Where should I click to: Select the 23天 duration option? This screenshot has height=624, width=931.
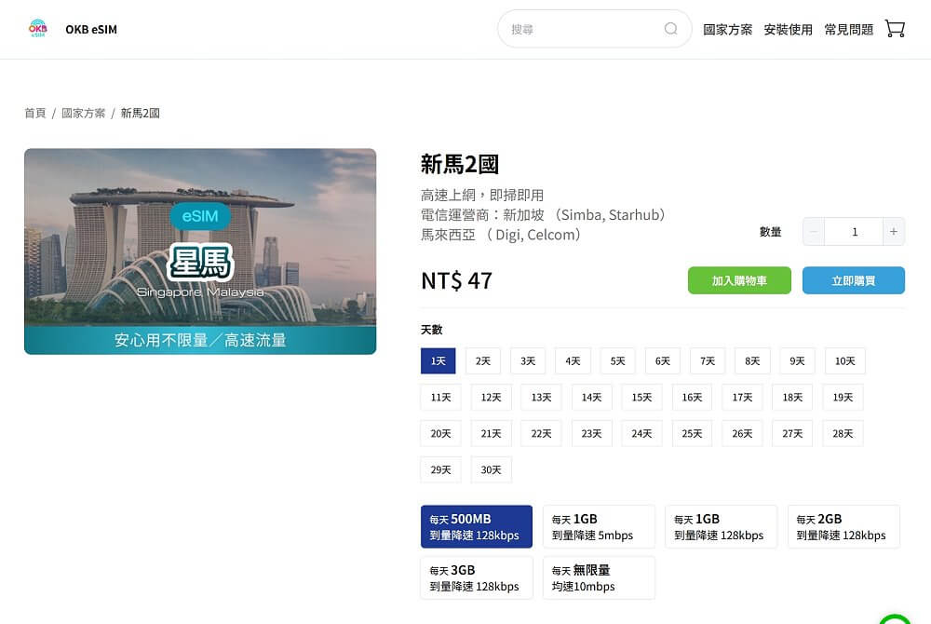click(x=591, y=433)
